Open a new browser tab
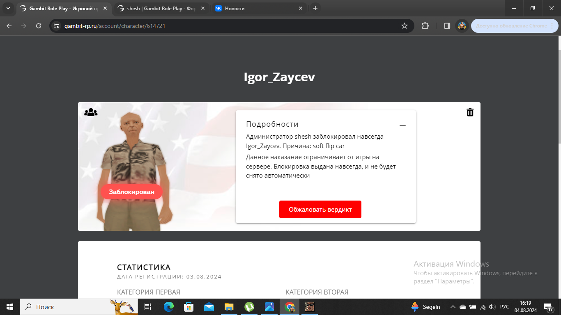The image size is (561, 315). pos(315,8)
